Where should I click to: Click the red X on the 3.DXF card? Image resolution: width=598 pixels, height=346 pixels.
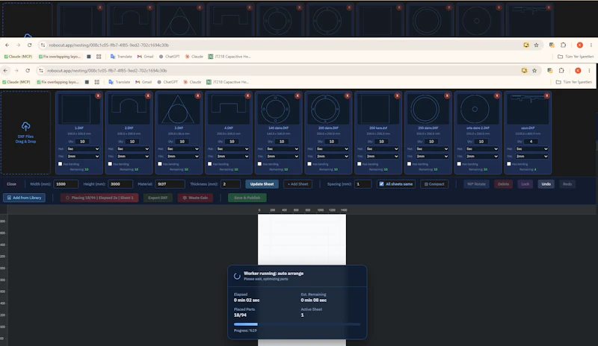point(197,96)
